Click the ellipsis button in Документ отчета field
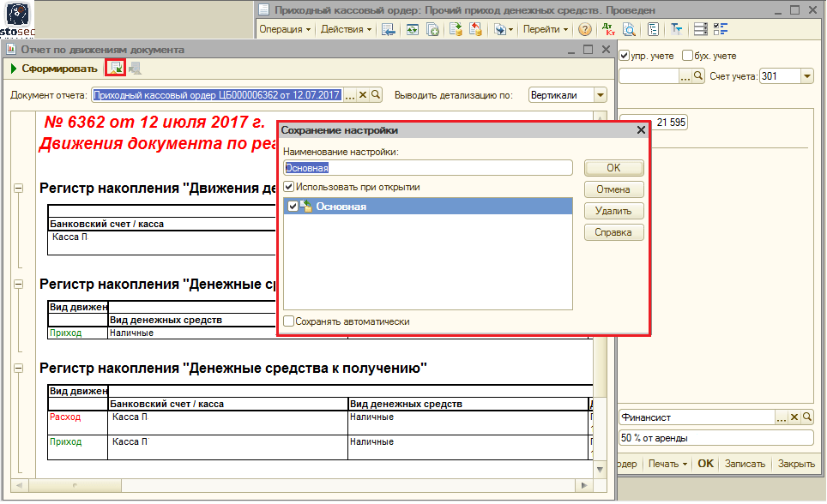The height and width of the screenshot is (504, 827). click(349, 95)
